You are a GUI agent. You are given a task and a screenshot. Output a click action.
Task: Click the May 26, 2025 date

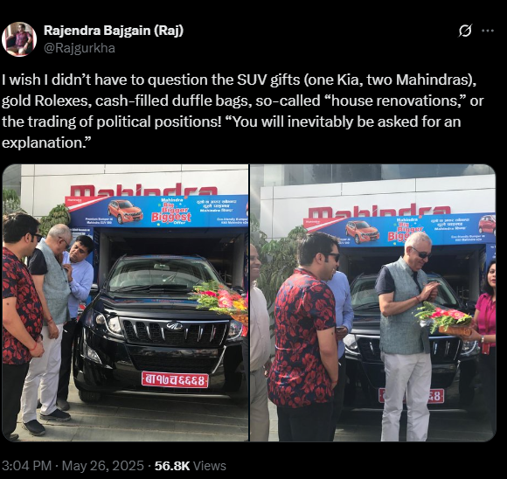(103, 466)
